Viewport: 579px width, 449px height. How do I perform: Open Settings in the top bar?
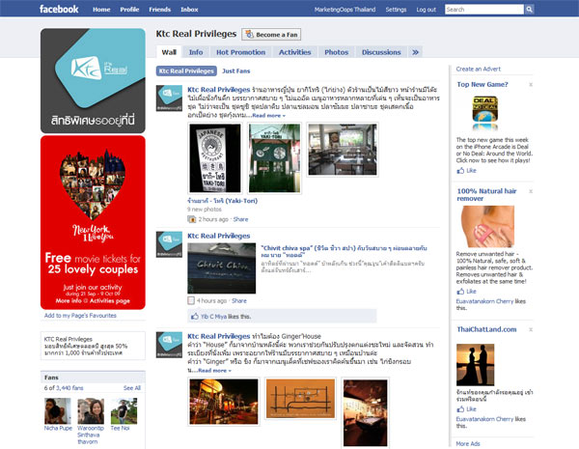pos(396,10)
